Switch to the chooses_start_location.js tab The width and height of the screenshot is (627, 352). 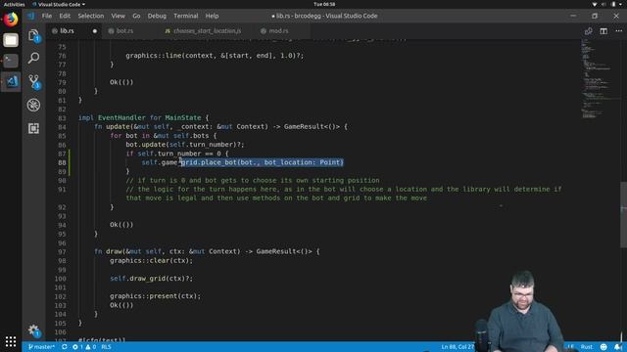207,30
